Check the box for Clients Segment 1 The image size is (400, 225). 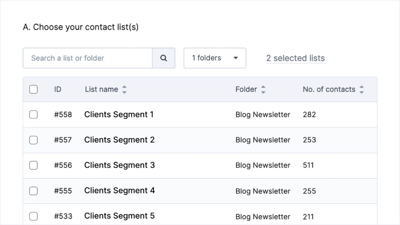tap(34, 115)
